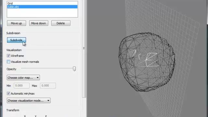The height and width of the screenshot is (117, 208).
Task: Click the Opacity slider handle
Action: pyautogui.click(x=74, y=69)
